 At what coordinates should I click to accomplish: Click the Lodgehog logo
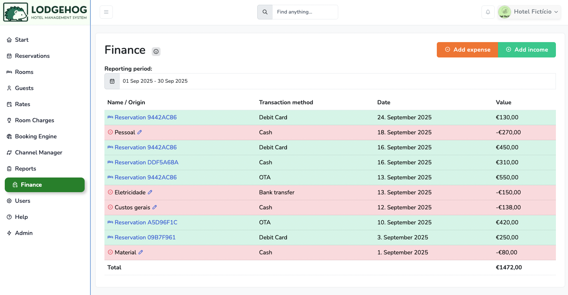(x=45, y=12)
